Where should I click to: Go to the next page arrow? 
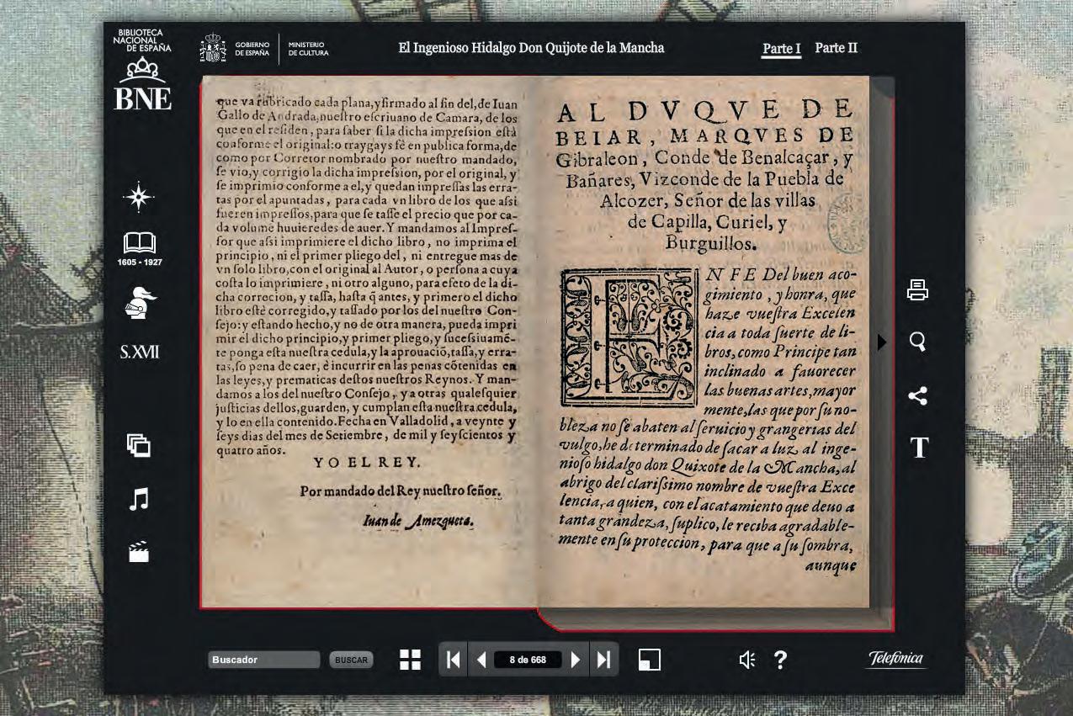576,660
